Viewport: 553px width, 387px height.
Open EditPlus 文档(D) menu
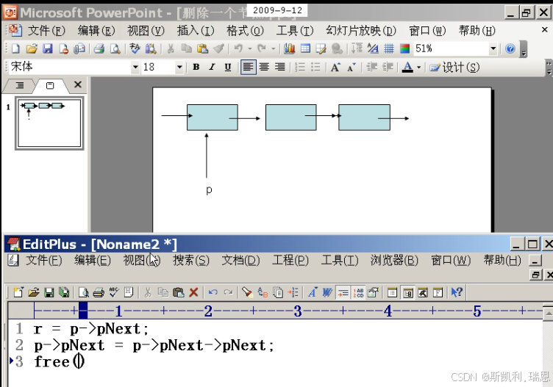pyautogui.click(x=240, y=261)
